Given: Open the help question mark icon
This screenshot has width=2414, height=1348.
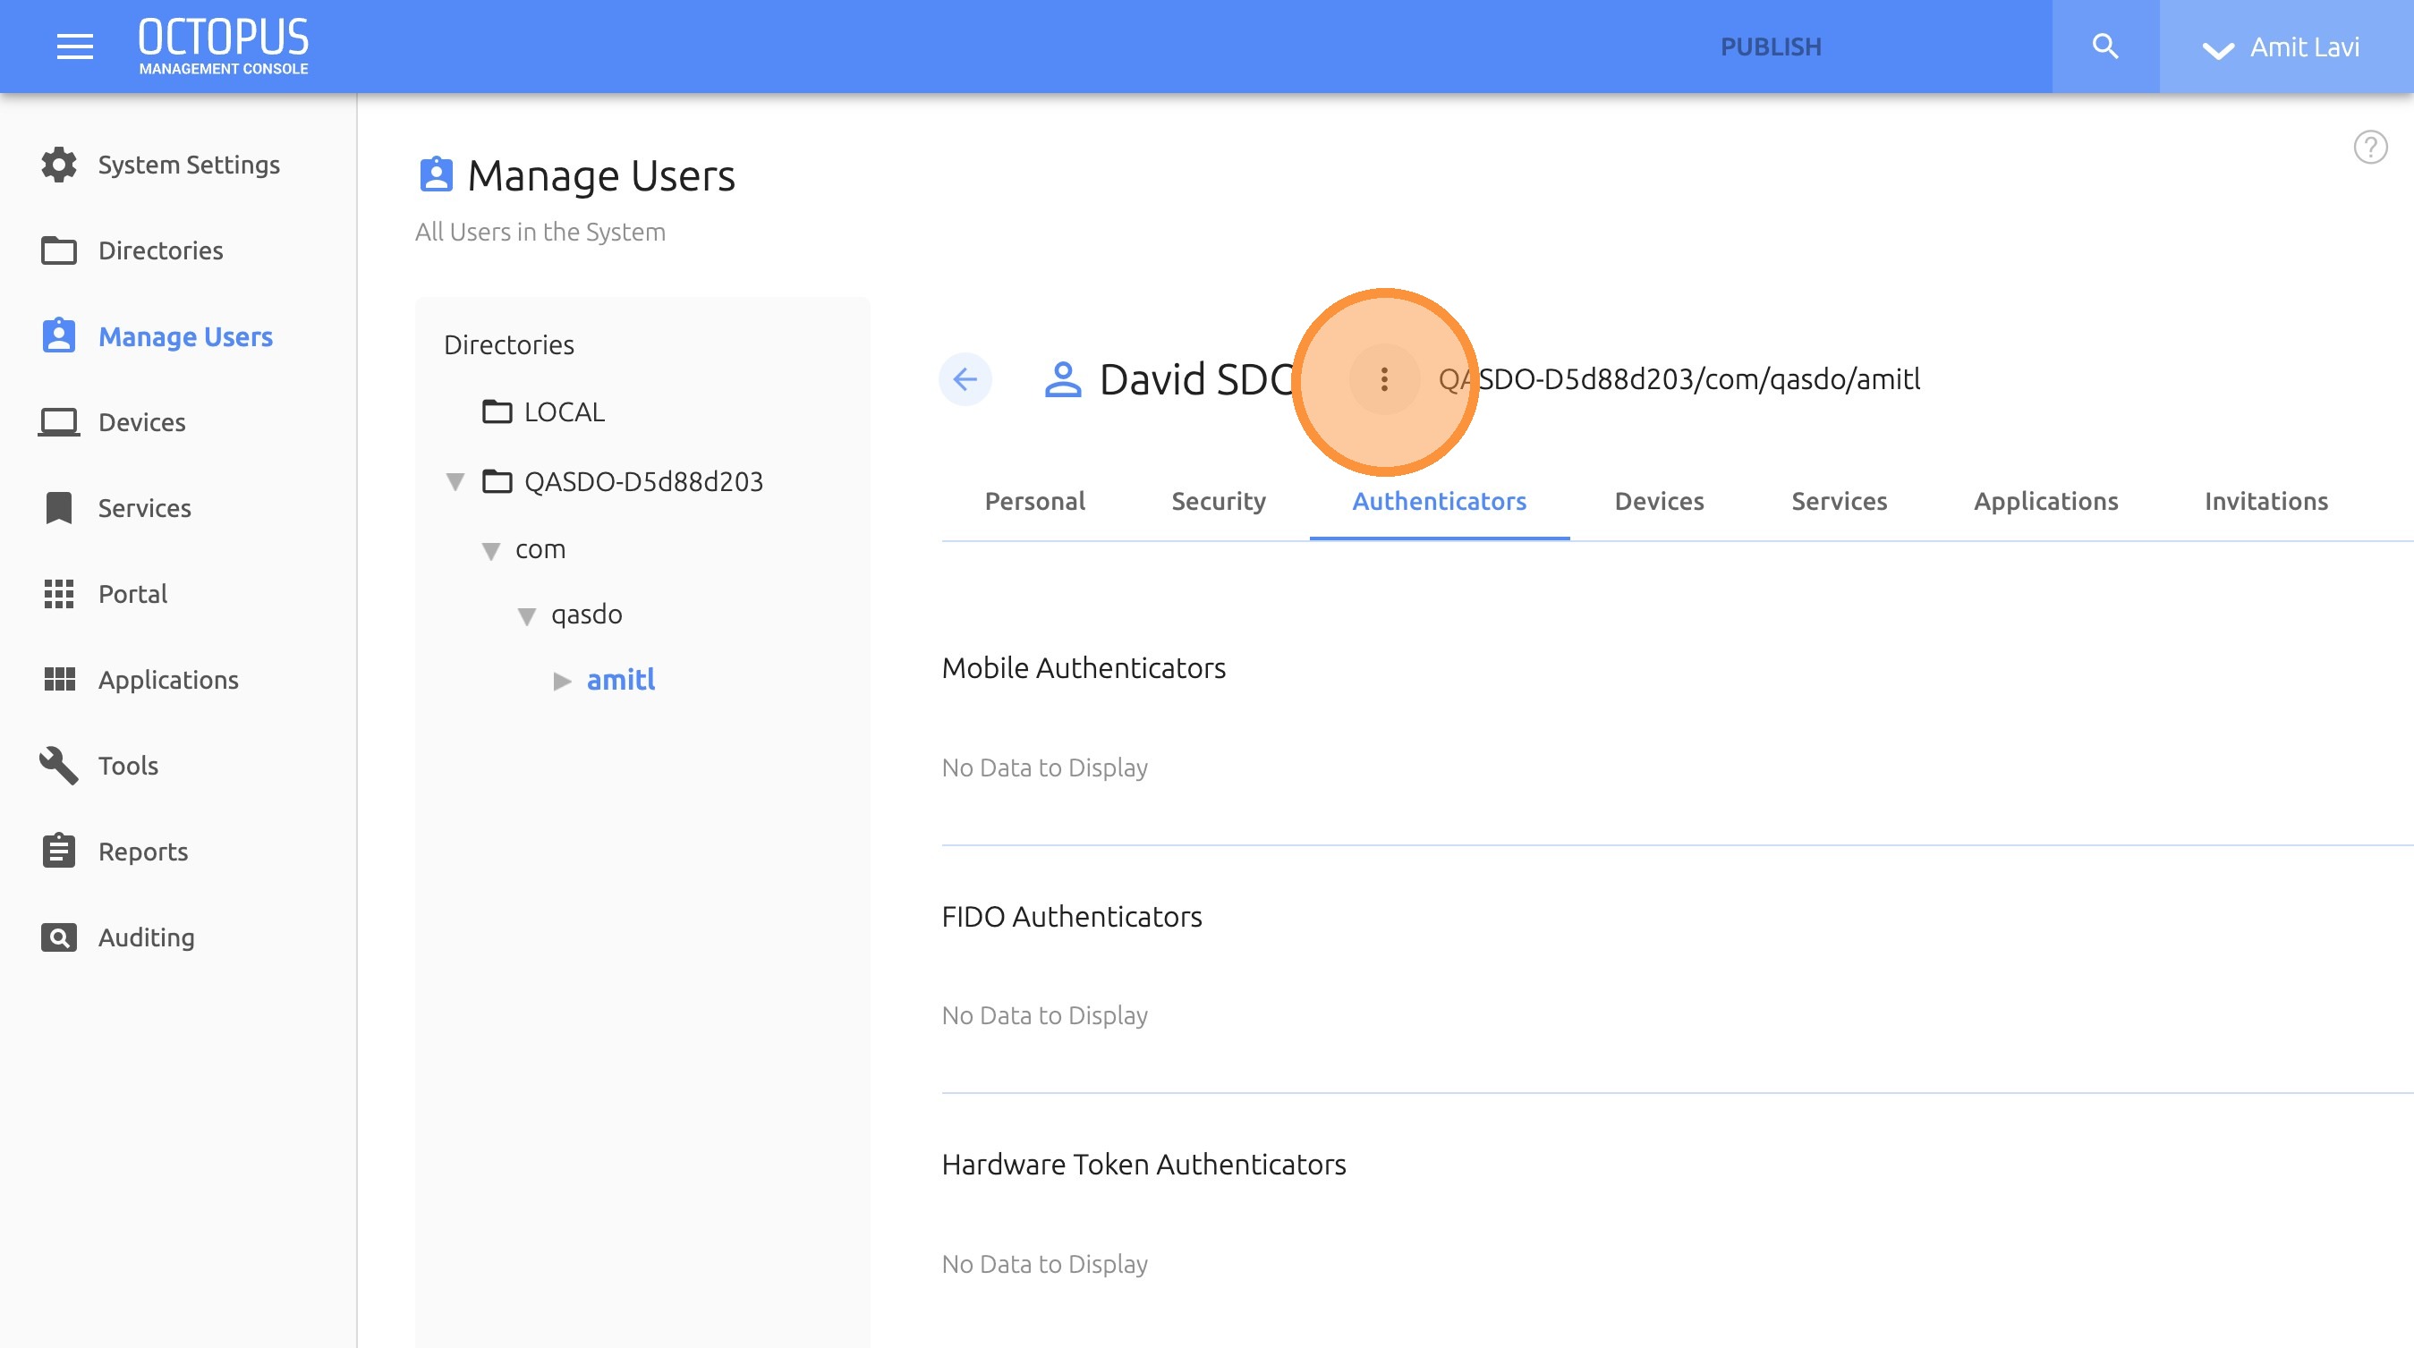Looking at the screenshot, I should [2370, 147].
